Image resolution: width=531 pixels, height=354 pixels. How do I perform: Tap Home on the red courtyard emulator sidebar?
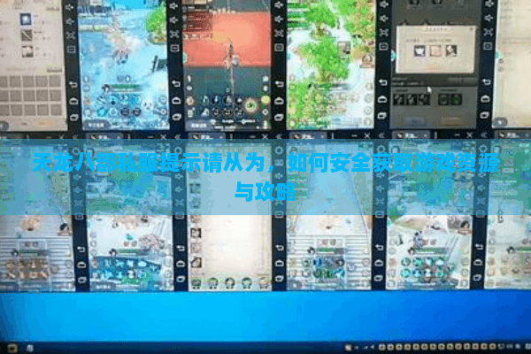(280, 100)
